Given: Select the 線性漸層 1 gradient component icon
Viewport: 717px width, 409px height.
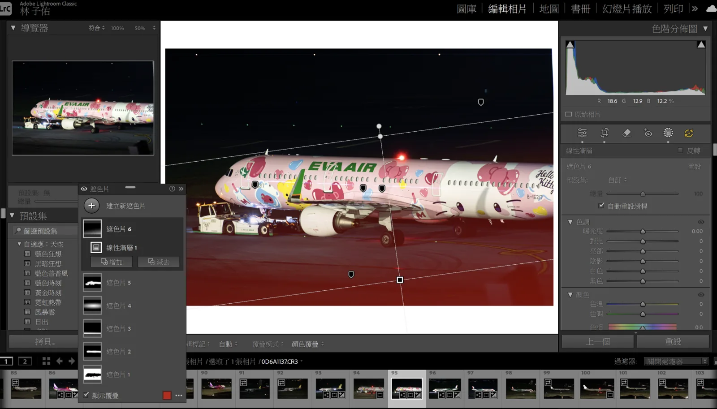Looking at the screenshot, I should [96, 247].
